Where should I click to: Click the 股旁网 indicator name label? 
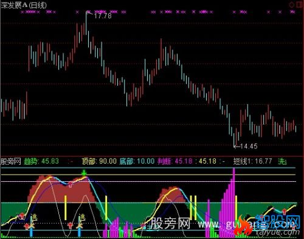tap(11, 161)
